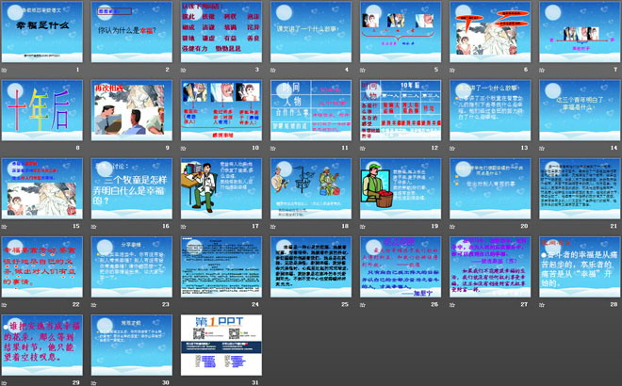
Task: Select slide 2 asking '你认为什么是幸福?'
Action: point(132,32)
